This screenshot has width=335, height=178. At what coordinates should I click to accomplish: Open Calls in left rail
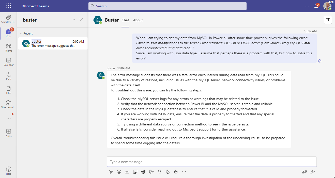click(x=8, y=76)
